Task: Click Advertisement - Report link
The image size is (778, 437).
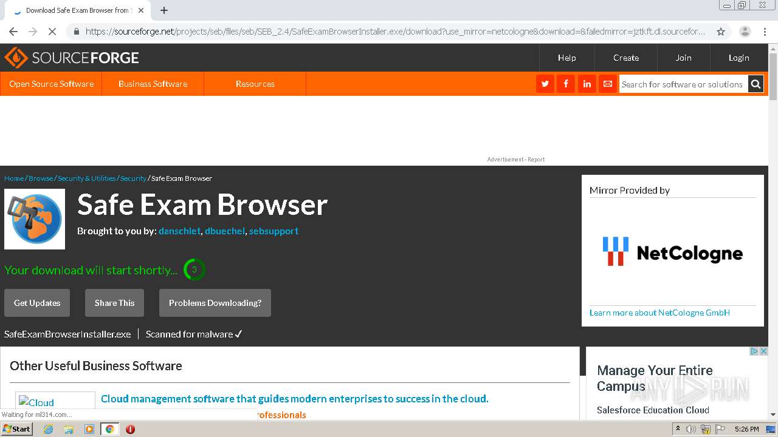Action: point(516,160)
